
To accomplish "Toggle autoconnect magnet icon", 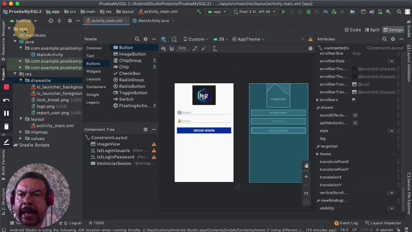I will 172,48.
